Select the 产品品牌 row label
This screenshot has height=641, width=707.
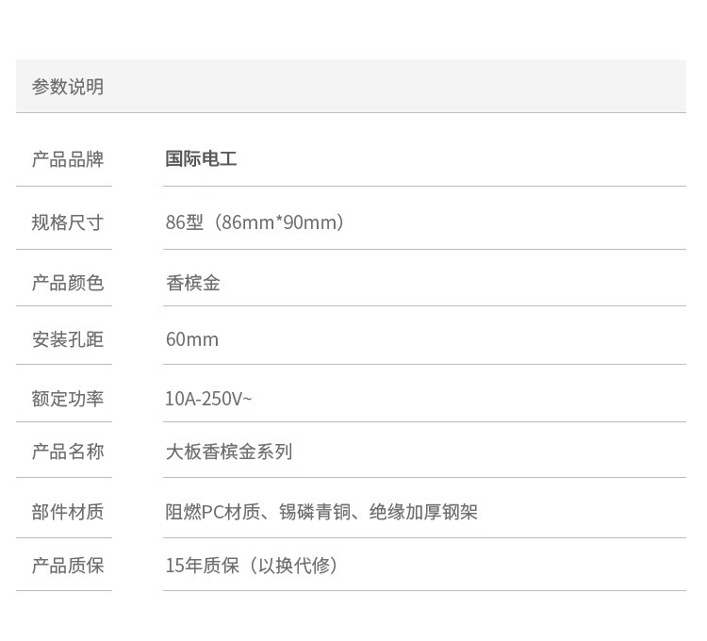point(68,159)
